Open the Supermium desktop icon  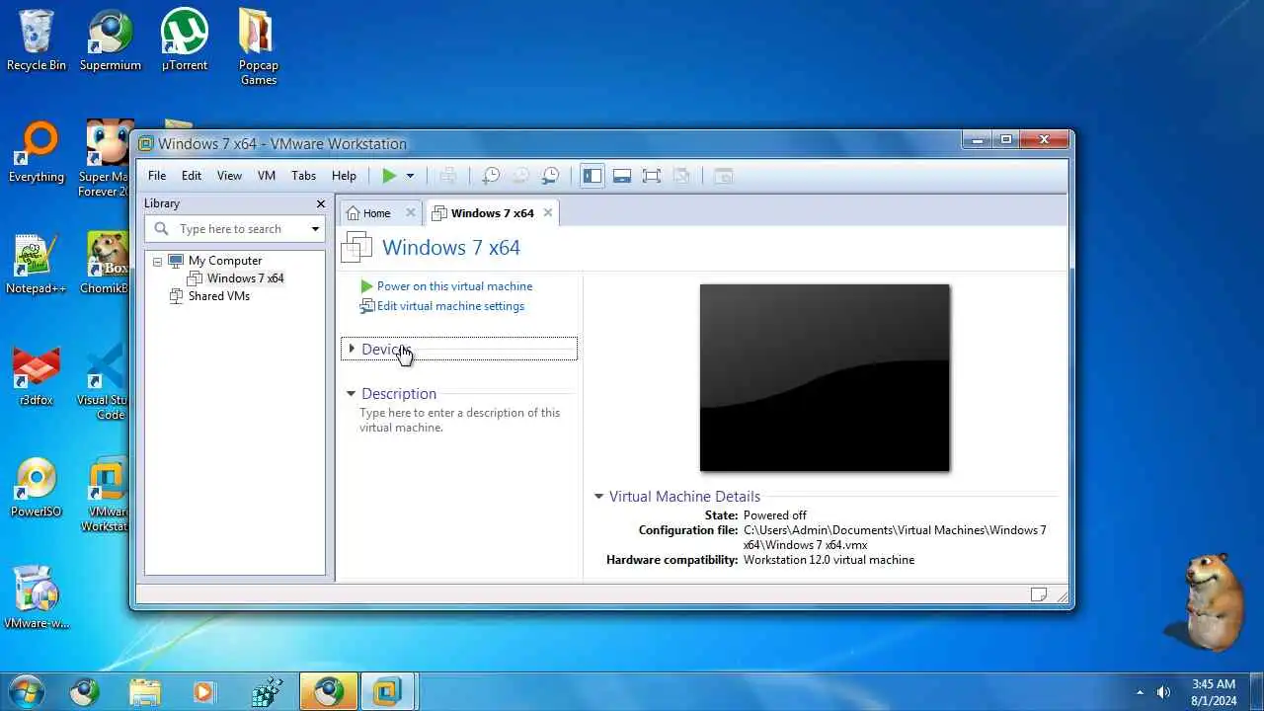(x=111, y=40)
